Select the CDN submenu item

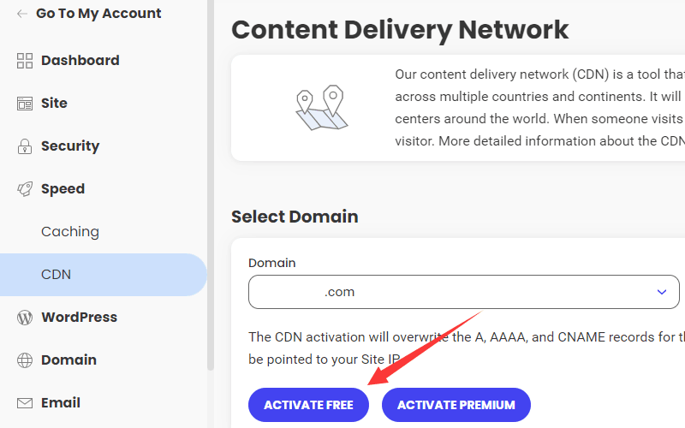57,275
